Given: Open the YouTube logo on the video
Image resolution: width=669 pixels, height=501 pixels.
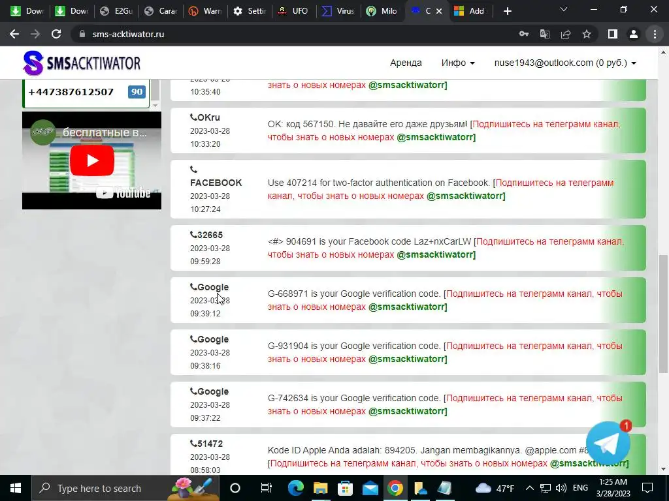Looking at the screenshot, I should click(123, 193).
